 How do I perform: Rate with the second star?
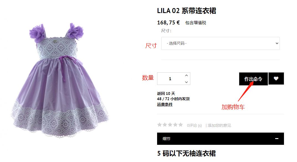(165, 125)
